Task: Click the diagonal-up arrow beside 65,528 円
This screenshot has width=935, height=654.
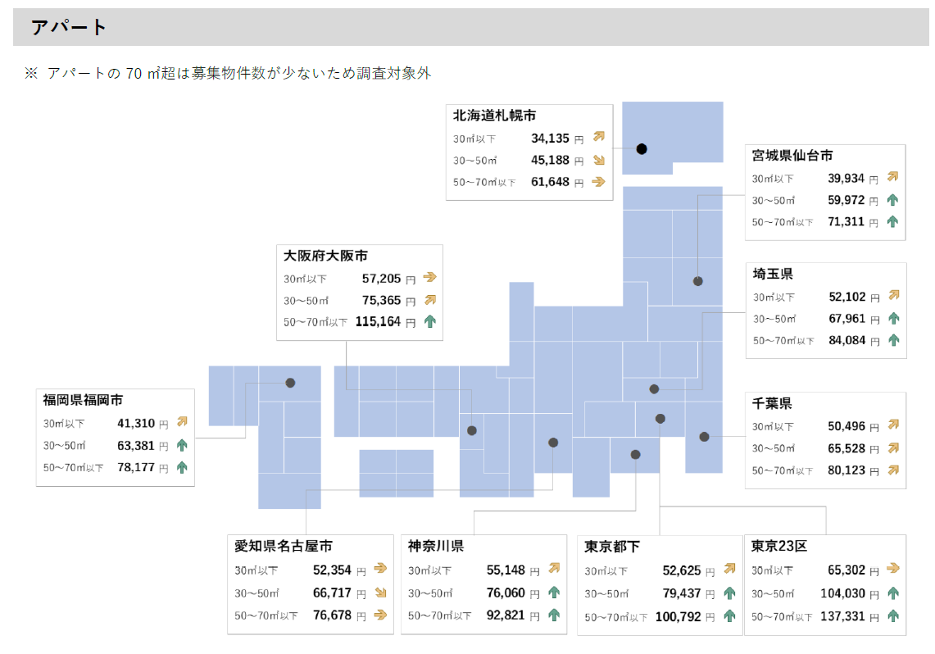Action: pyautogui.click(x=892, y=447)
